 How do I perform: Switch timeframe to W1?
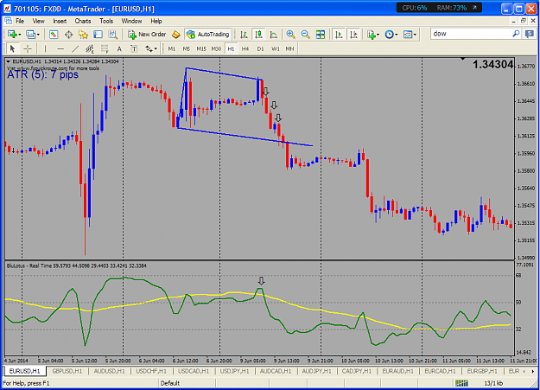click(275, 48)
